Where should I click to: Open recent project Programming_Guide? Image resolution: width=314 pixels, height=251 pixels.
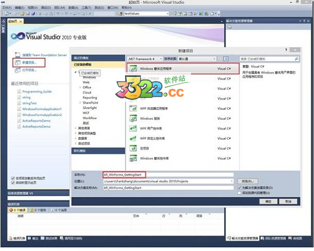37,92
